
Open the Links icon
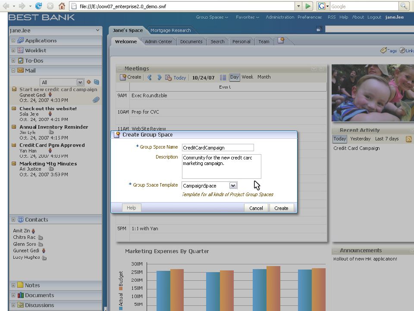point(402,50)
